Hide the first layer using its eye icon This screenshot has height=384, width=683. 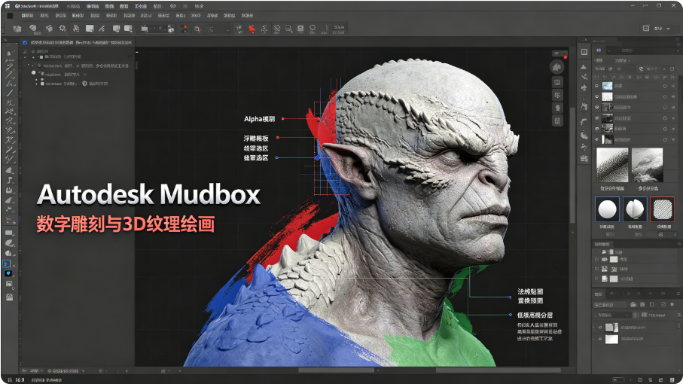point(596,86)
